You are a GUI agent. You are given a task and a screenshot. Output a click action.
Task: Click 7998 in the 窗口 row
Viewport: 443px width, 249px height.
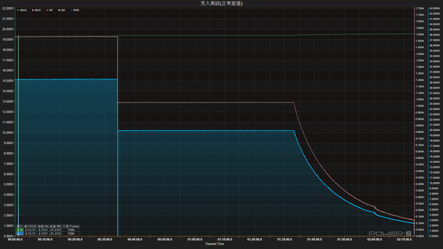tap(71, 234)
